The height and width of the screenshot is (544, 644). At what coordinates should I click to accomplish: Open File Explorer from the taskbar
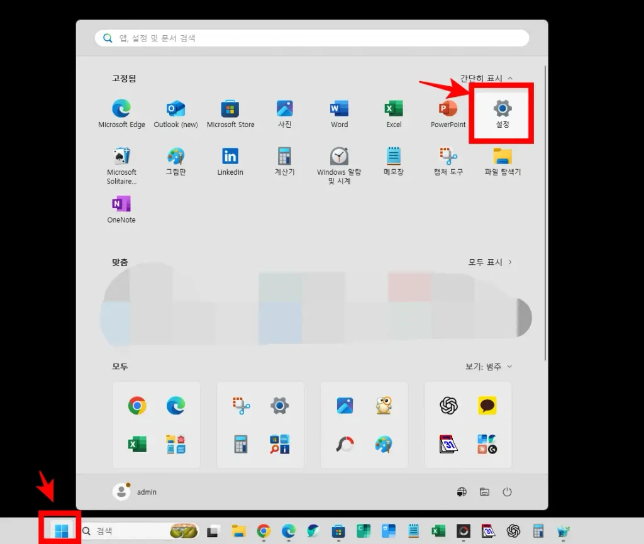click(x=238, y=531)
